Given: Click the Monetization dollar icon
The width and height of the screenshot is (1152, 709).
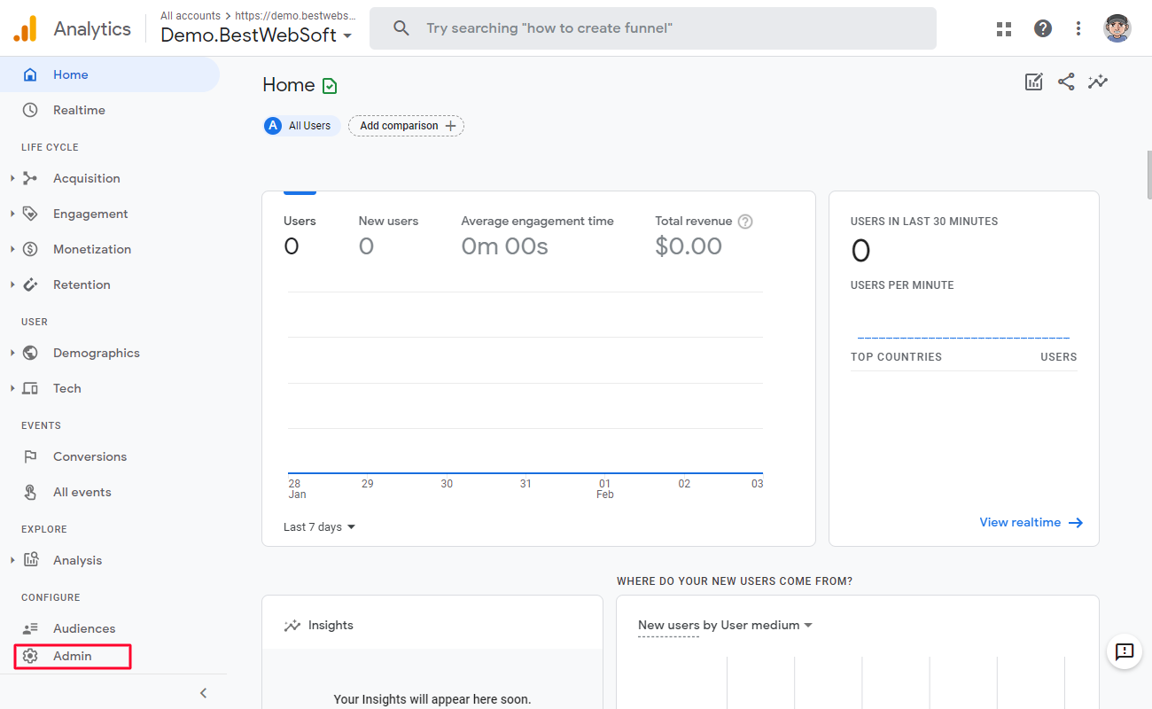Looking at the screenshot, I should click(x=30, y=249).
